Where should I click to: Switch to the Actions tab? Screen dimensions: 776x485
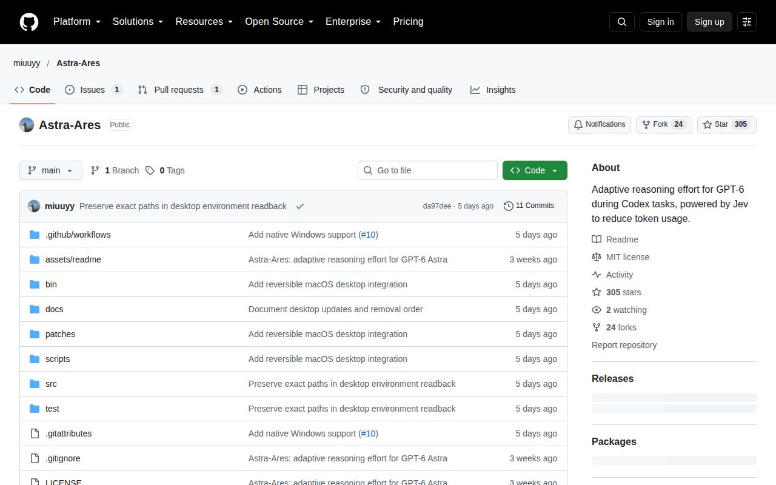point(259,90)
